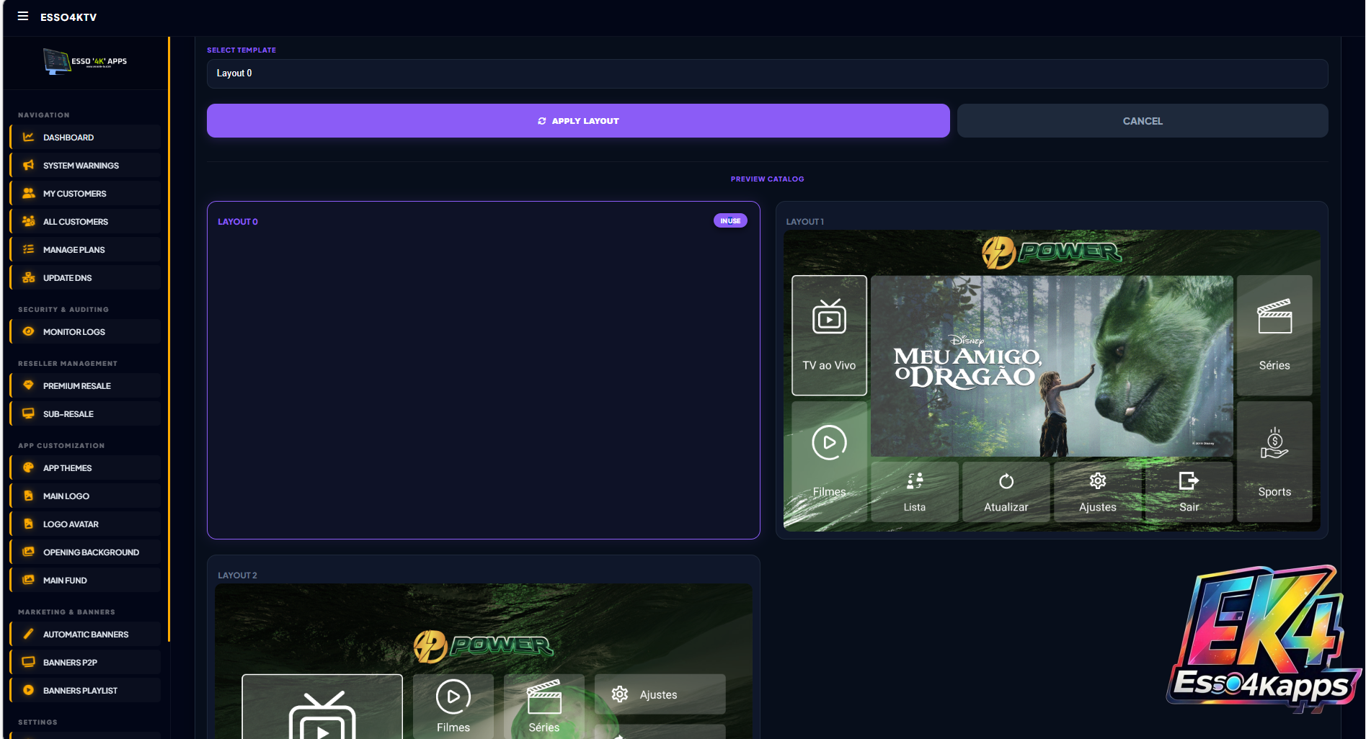Click the Dashboard chart icon
This screenshot has height=739, width=1366.
point(29,137)
